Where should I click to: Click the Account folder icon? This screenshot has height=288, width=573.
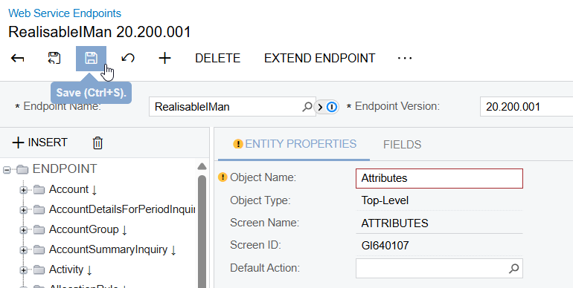(39, 189)
